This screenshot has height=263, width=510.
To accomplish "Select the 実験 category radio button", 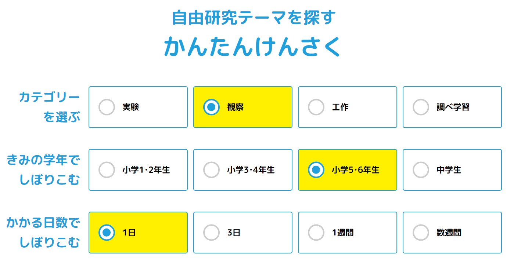I will [107, 107].
